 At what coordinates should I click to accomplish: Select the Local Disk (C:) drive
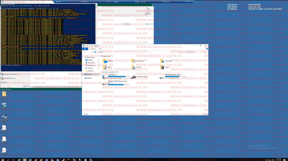pos(116,77)
